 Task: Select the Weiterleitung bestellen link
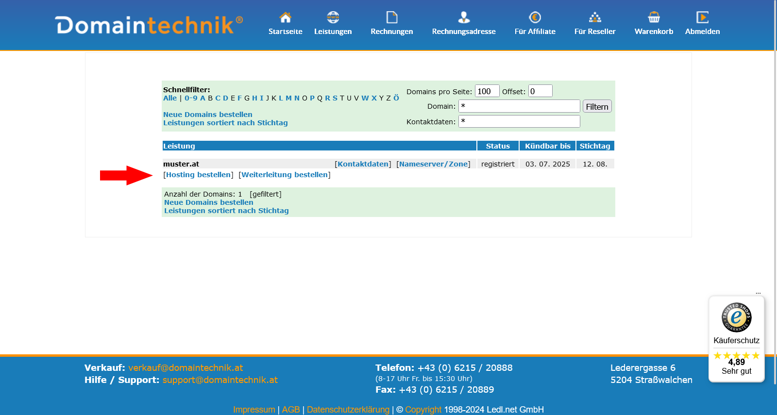(x=285, y=175)
